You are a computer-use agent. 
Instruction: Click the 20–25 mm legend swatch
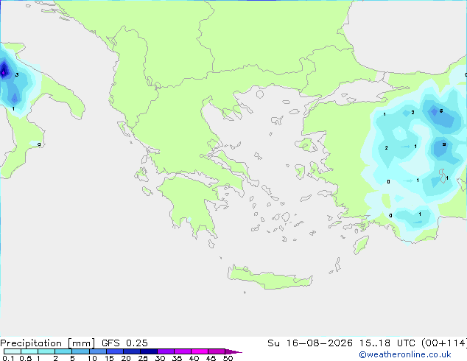point(132,351)
